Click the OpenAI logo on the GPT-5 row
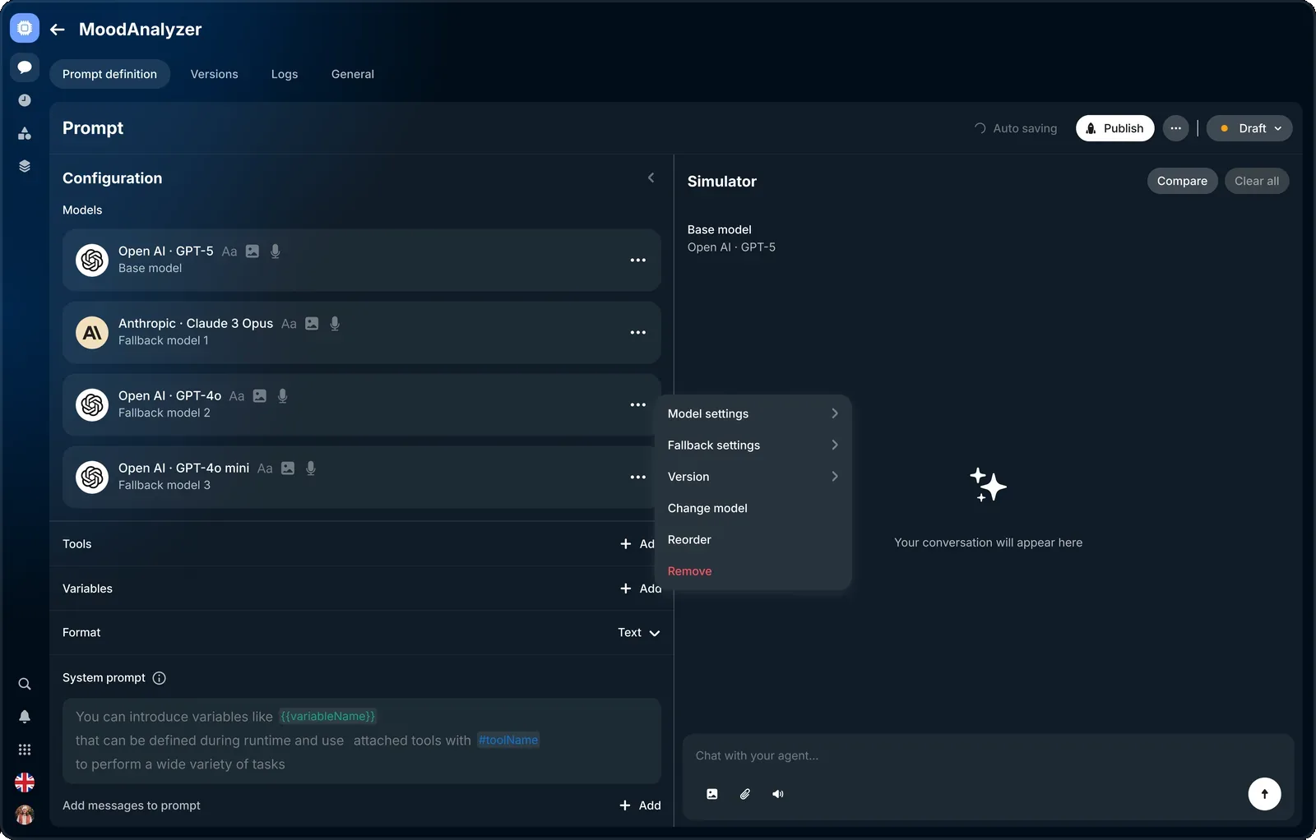Viewport: 1316px width, 840px height. point(92,260)
